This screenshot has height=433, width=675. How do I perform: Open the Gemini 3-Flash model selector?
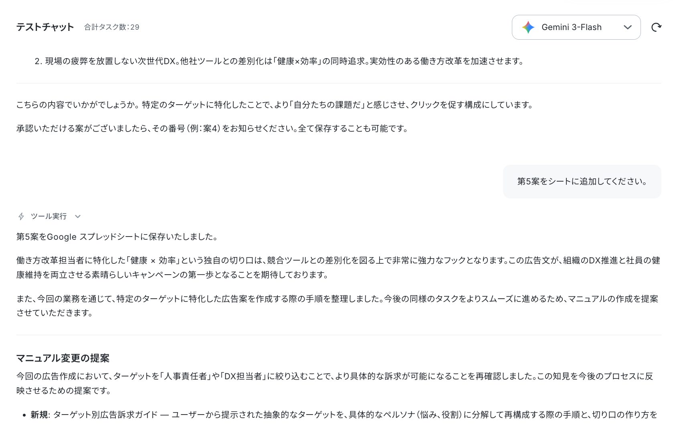click(576, 27)
